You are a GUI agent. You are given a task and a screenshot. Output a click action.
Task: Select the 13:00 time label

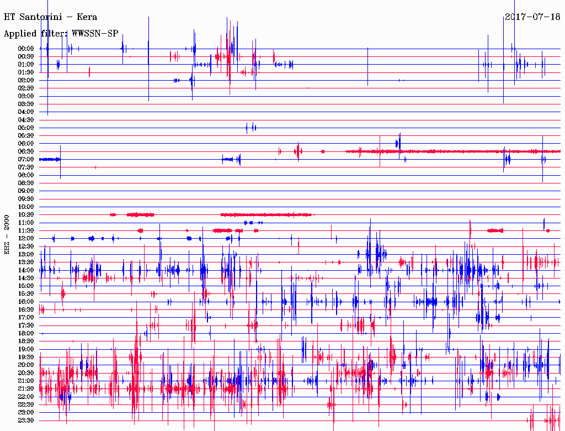tap(26, 255)
